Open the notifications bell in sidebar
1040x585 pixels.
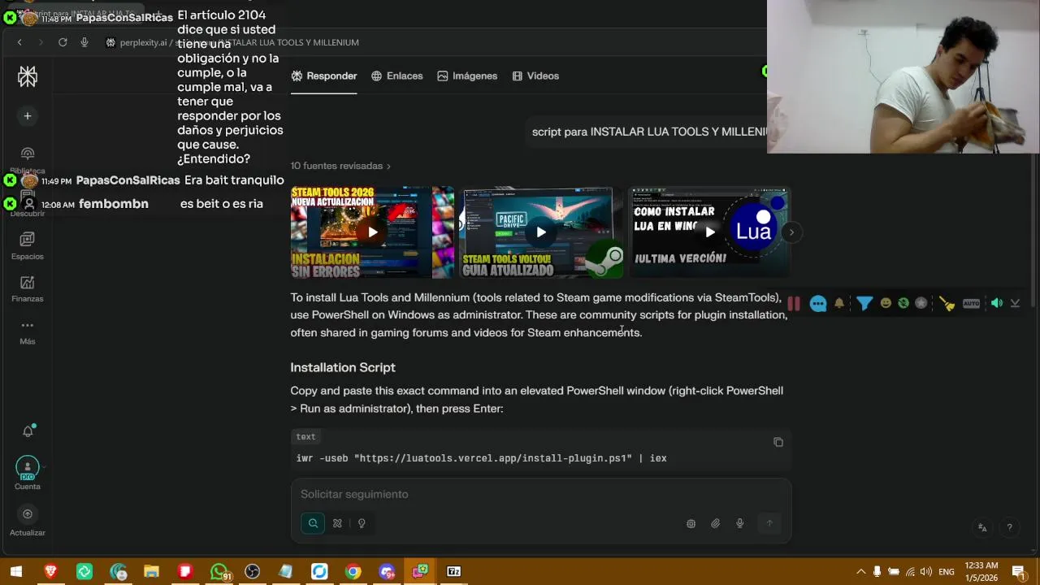tap(28, 431)
